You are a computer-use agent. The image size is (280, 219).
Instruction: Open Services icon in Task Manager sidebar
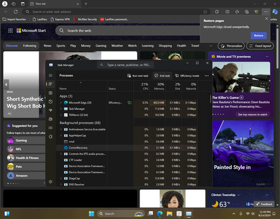click(50, 137)
